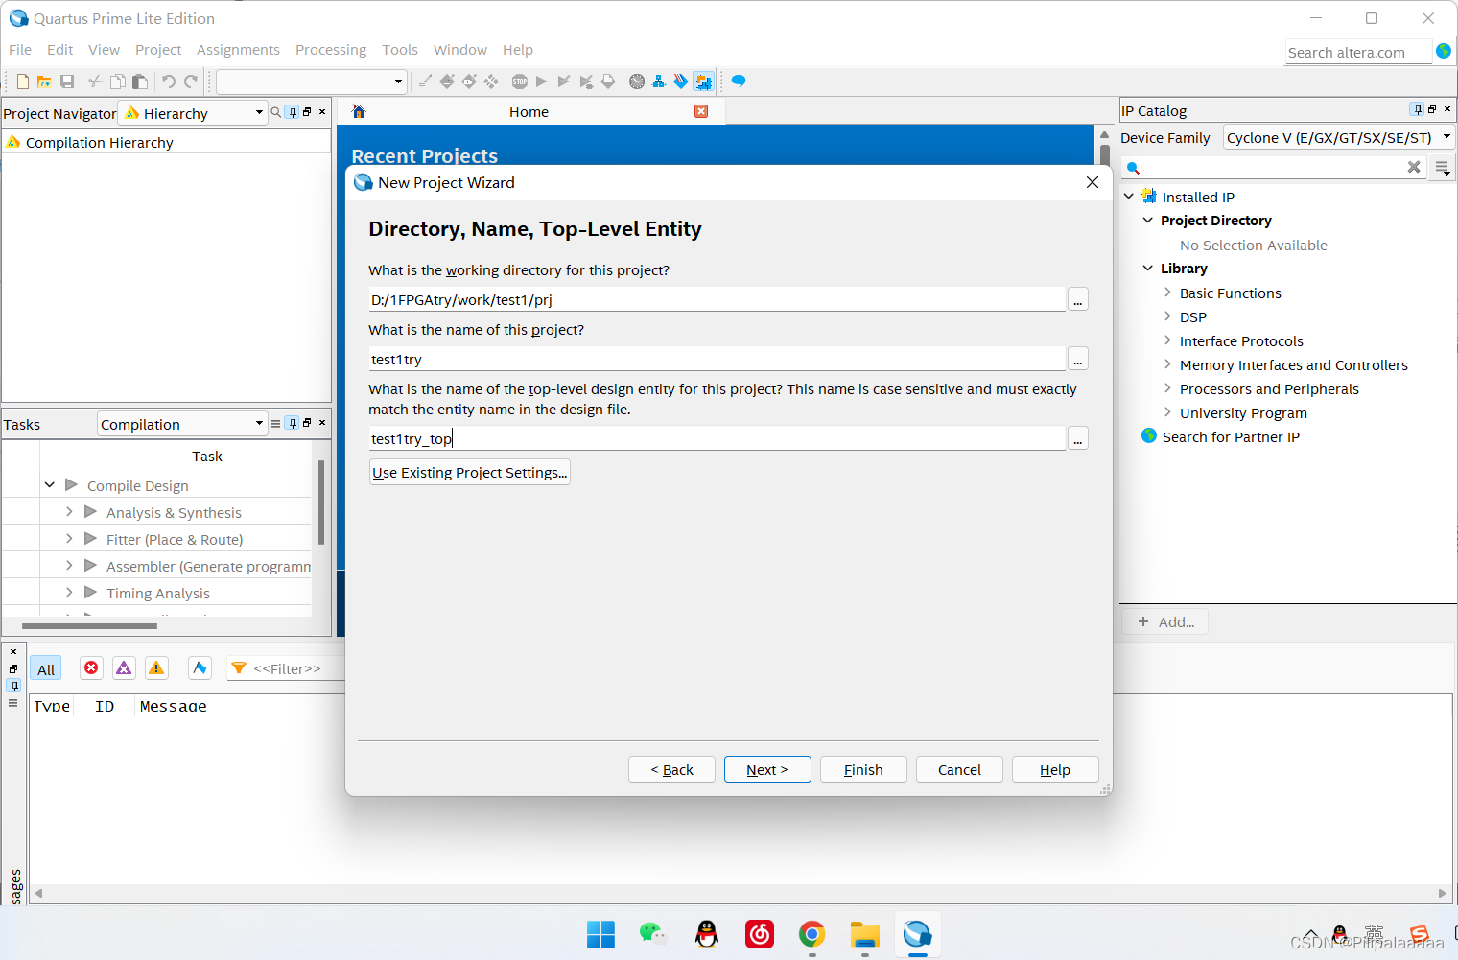The width and height of the screenshot is (1458, 960).
Task: Click the New file toolbar icon
Action: point(23,82)
